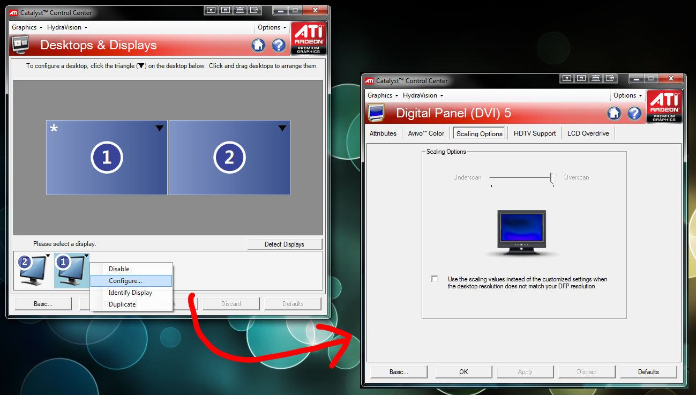Screen dimensions: 696x395
Task: Click Home icon in Desktops & Displays window
Action: [258, 46]
